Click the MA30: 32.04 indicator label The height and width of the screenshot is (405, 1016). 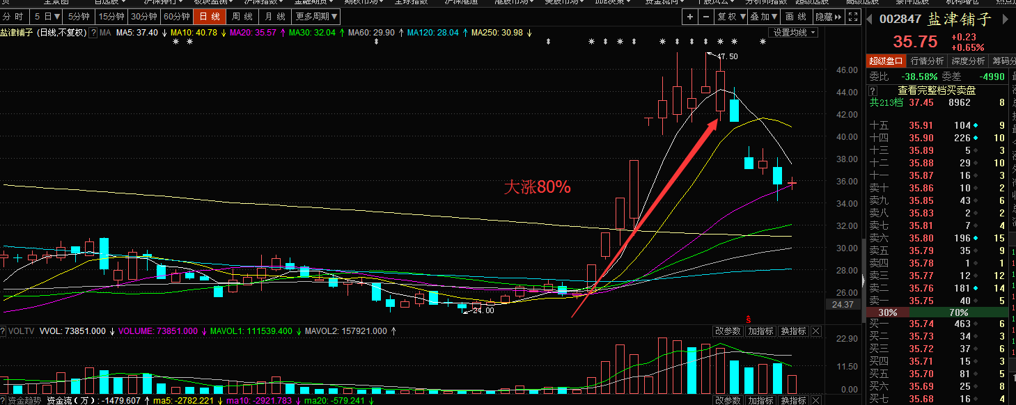311,33
